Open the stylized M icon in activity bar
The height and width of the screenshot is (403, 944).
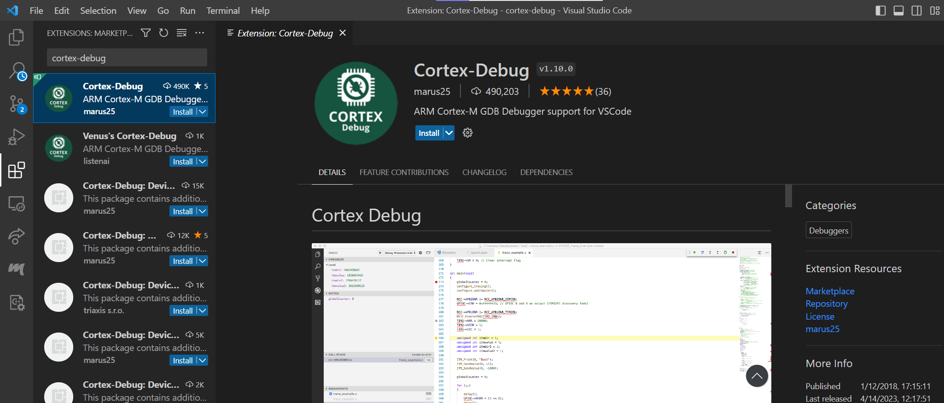pyautogui.click(x=17, y=269)
